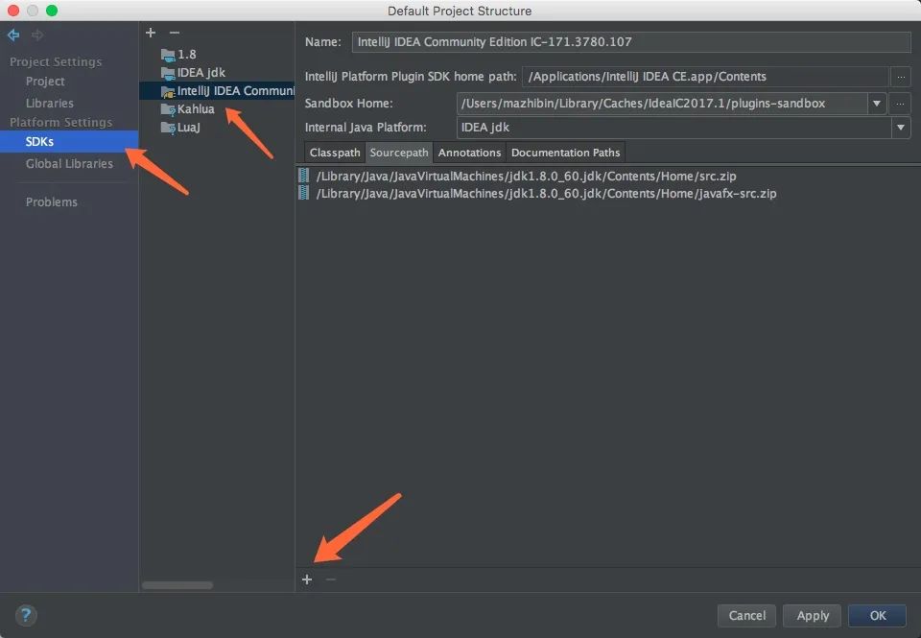921x638 pixels.
Task: Click the archive icon next to javafx-src.zip
Action: click(304, 193)
